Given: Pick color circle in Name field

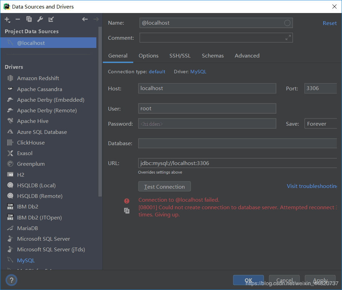Looking at the screenshot, I should point(287,23).
